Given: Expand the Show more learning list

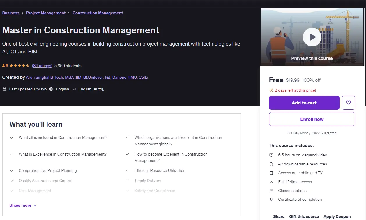Looking at the screenshot, I should click(x=23, y=205).
